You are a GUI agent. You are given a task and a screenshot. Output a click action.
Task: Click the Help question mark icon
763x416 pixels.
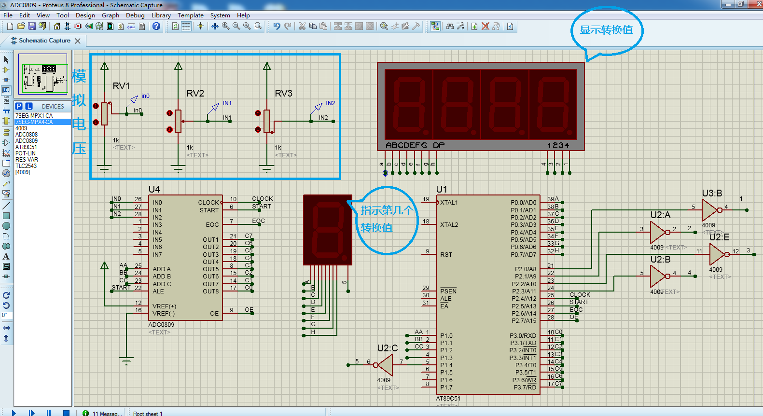pyautogui.click(x=156, y=26)
